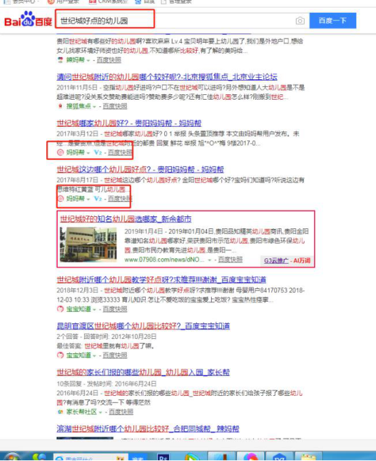The width and height of the screenshot is (376, 461).
Task: Click the Baidu logo
Action: (x=28, y=20)
